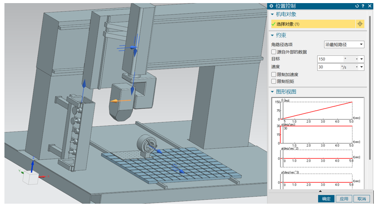Click the orange arrow on the 3D model
The height and width of the screenshot is (209, 376).
click(115, 101)
